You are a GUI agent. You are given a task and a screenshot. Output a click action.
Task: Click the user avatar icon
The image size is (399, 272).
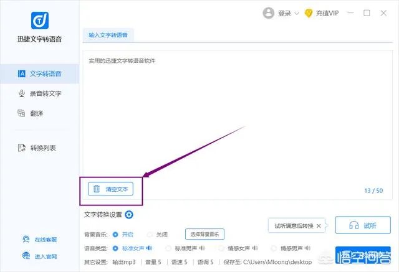click(269, 13)
